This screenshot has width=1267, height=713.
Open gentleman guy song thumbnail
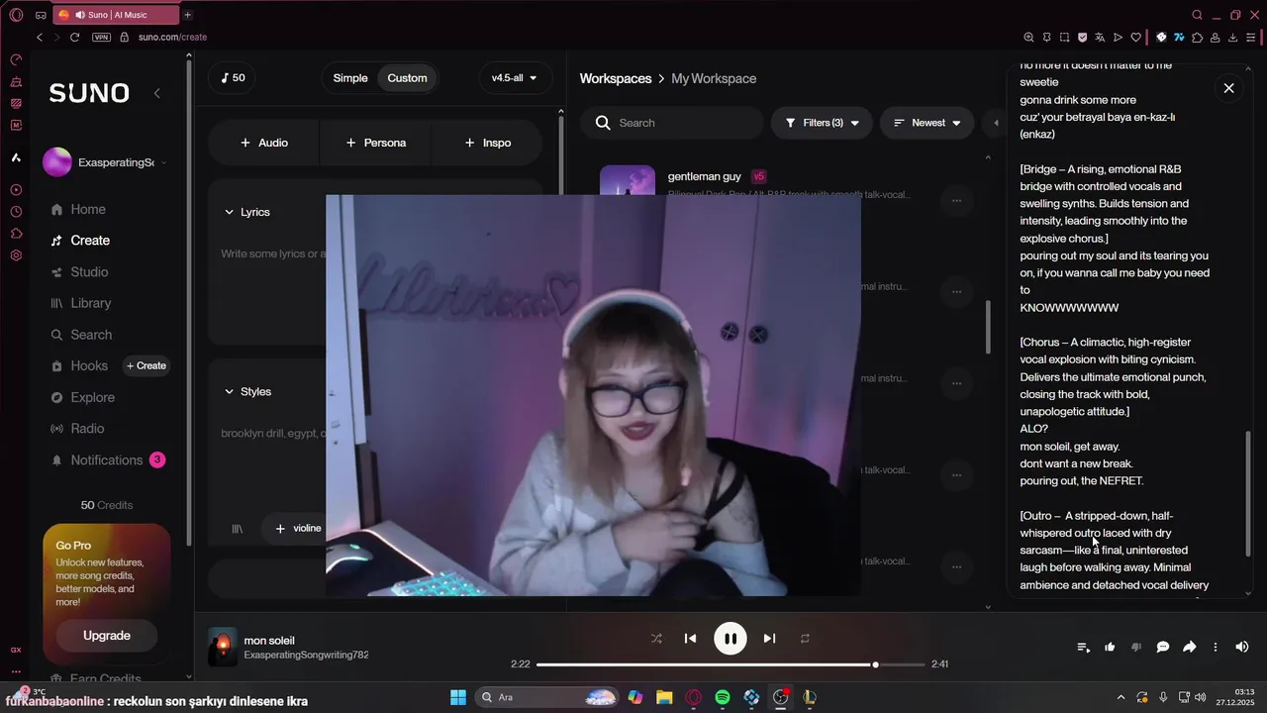click(x=628, y=181)
